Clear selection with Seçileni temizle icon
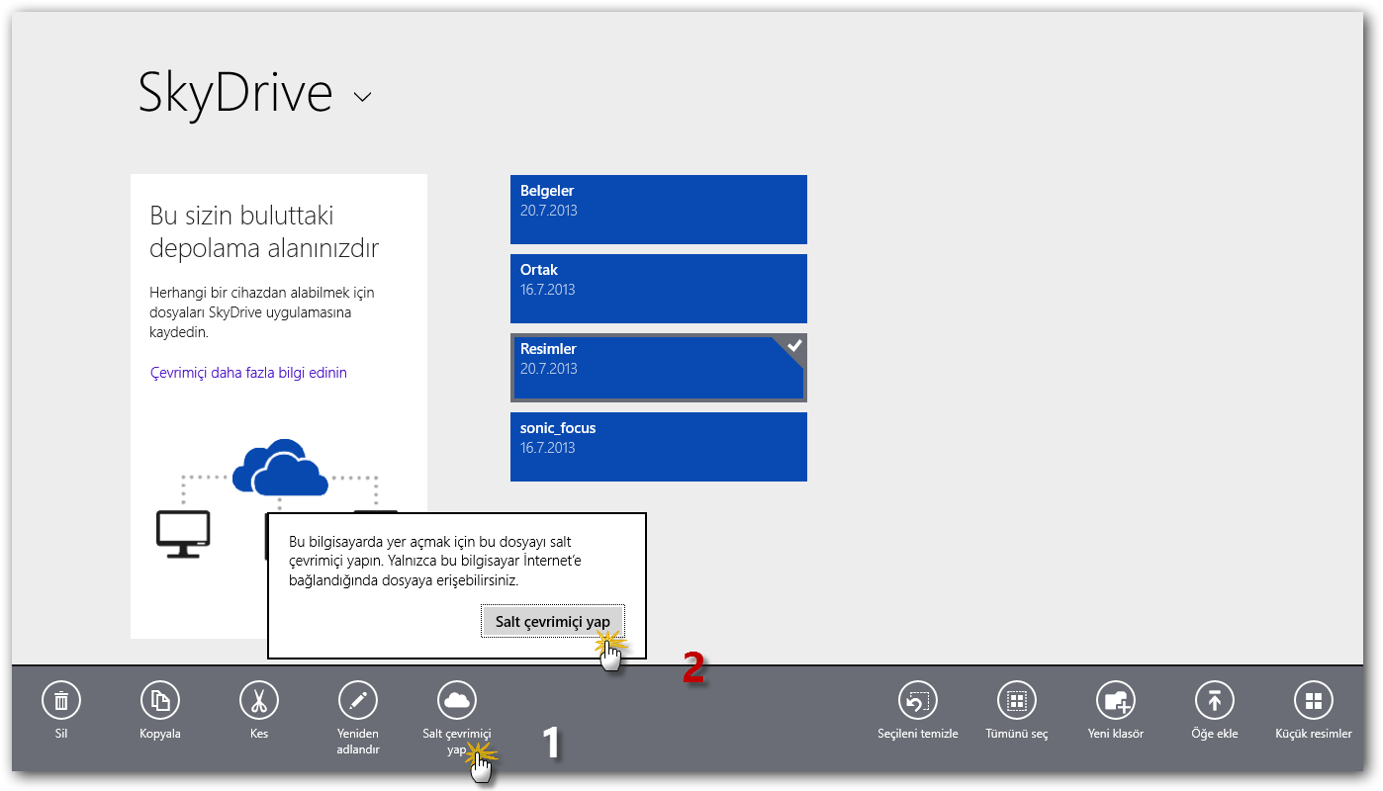 (918, 701)
